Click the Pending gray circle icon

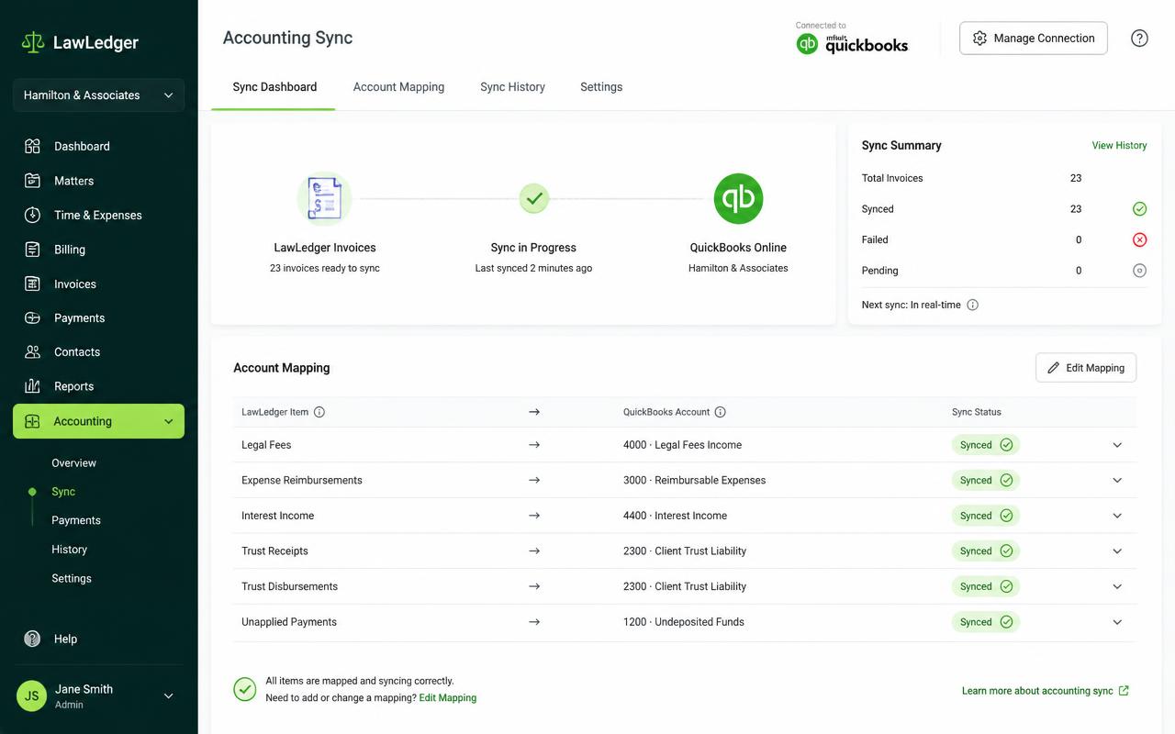[x=1139, y=271]
